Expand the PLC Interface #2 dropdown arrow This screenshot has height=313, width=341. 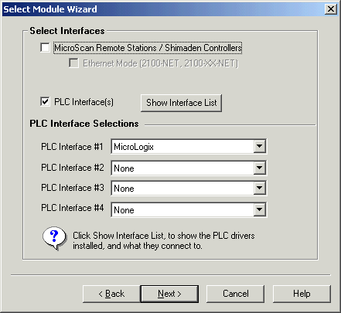(259, 168)
